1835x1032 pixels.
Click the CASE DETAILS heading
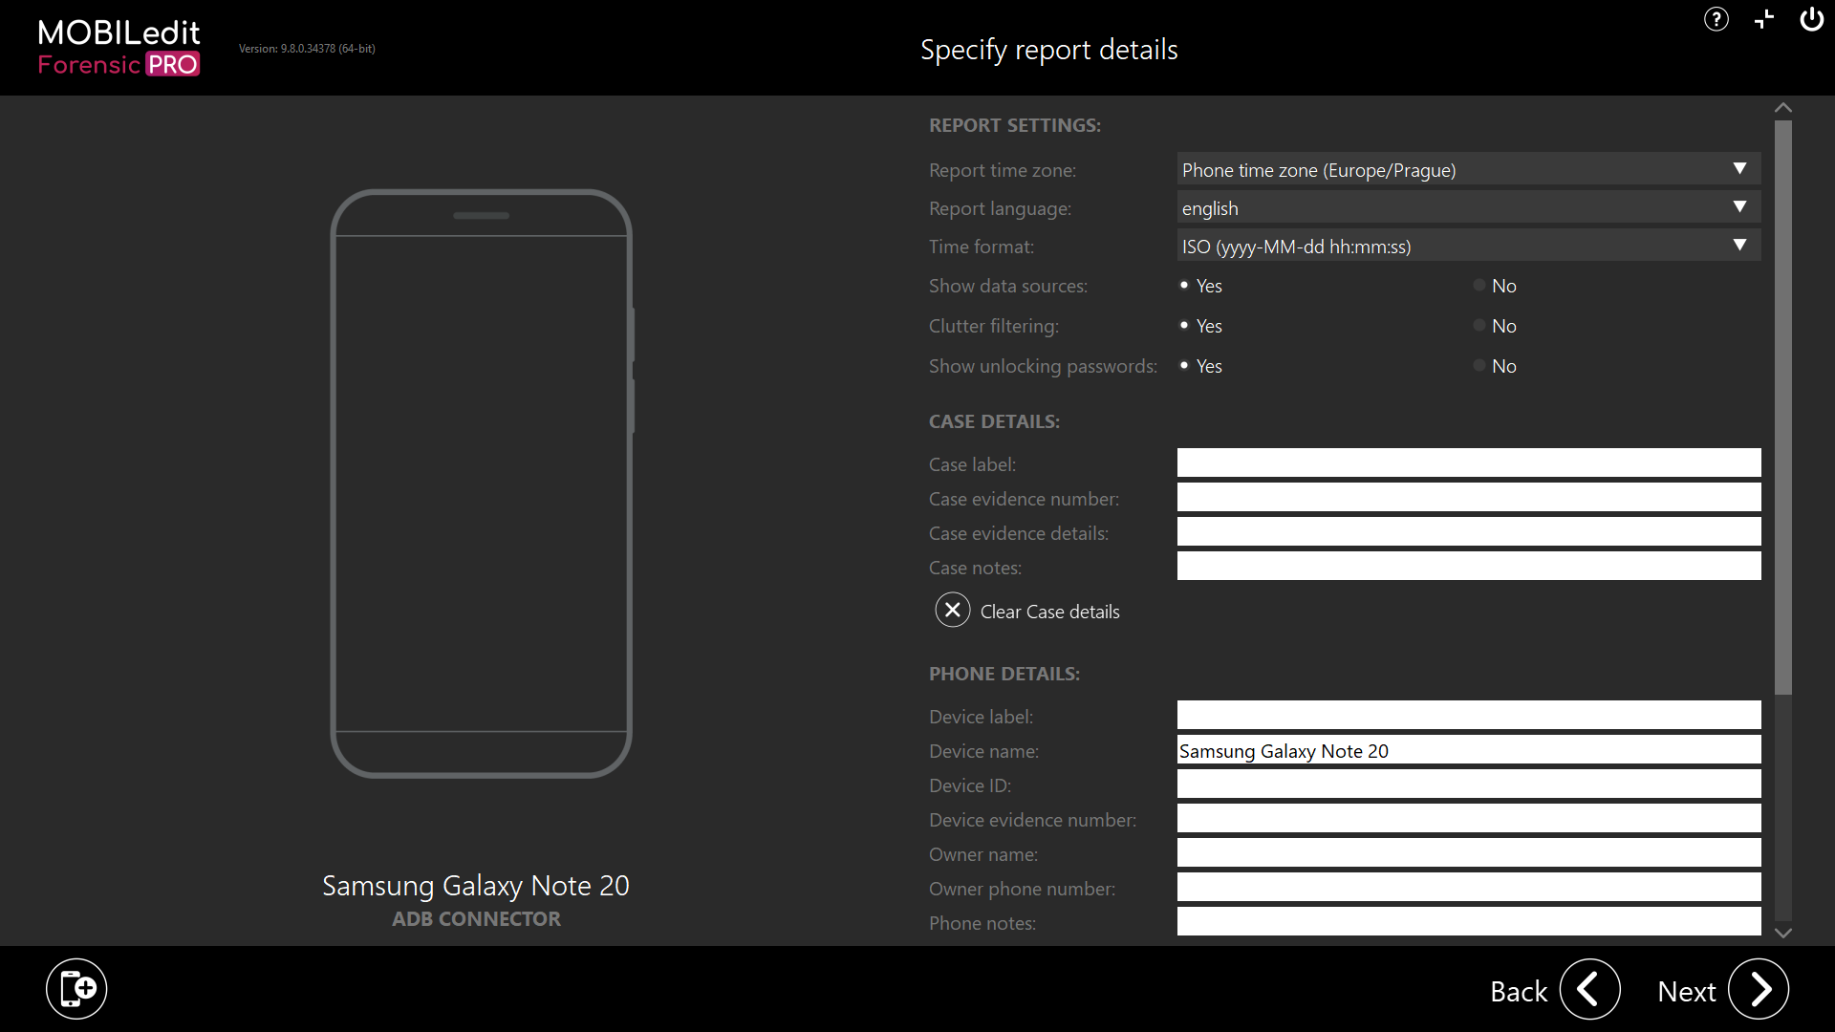pyautogui.click(x=994, y=421)
